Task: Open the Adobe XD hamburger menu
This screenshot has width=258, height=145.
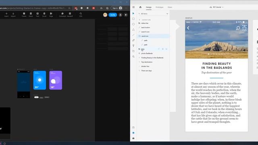Action: coord(133,7)
